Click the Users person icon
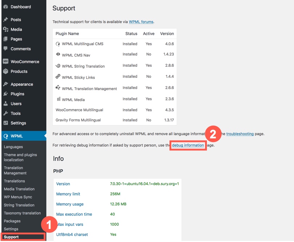The width and height of the screenshot is (294, 242). pyautogui.click(x=5, y=104)
